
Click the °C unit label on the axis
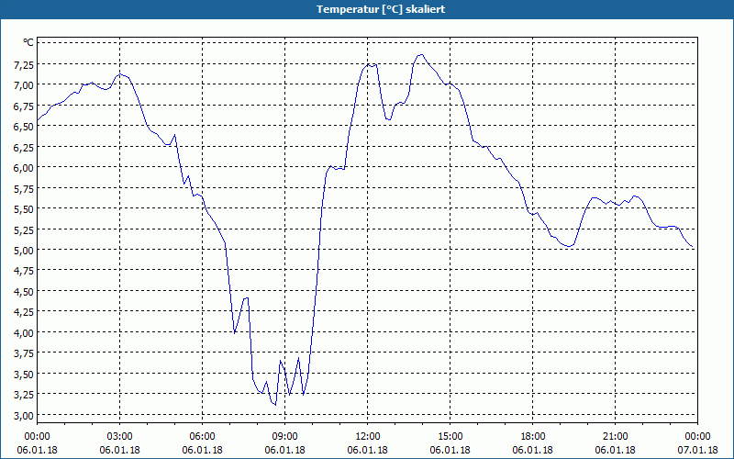[28, 42]
